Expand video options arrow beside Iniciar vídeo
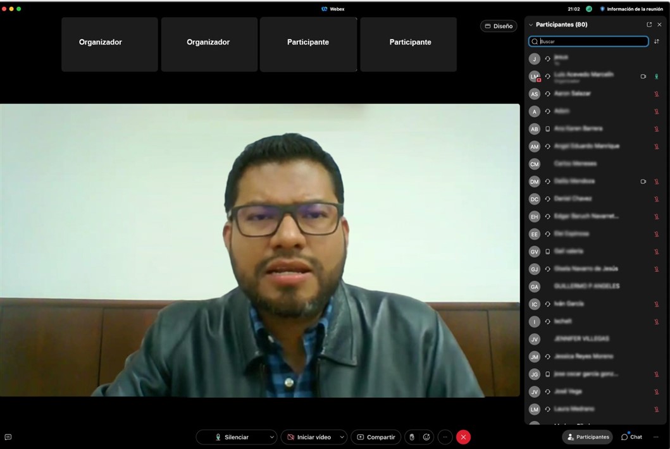Viewport: 670px width, 449px height. pos(342,437)
